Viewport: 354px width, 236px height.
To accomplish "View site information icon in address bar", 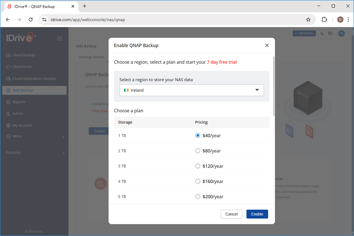I will 44,20.
